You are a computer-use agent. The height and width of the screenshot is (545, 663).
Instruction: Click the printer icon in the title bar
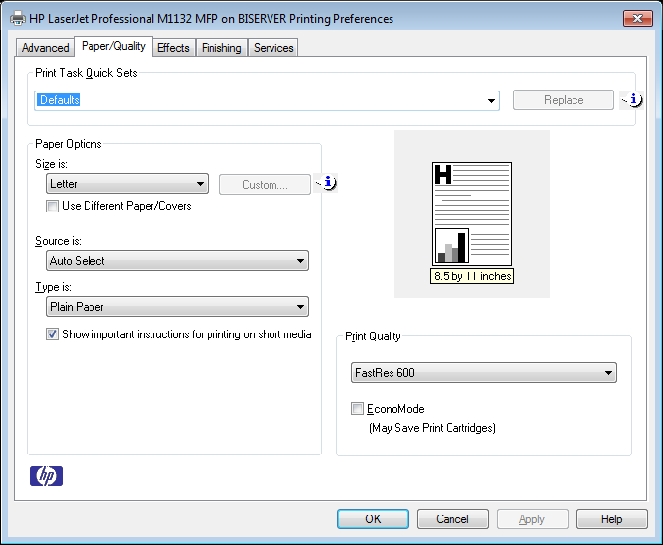point(18,18)
